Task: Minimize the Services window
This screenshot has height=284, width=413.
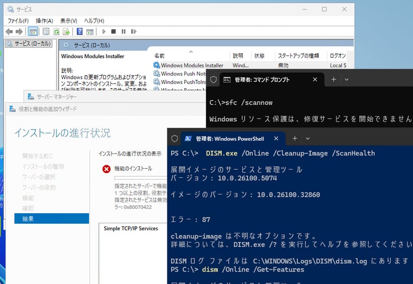Action: [x=305, y=9]
